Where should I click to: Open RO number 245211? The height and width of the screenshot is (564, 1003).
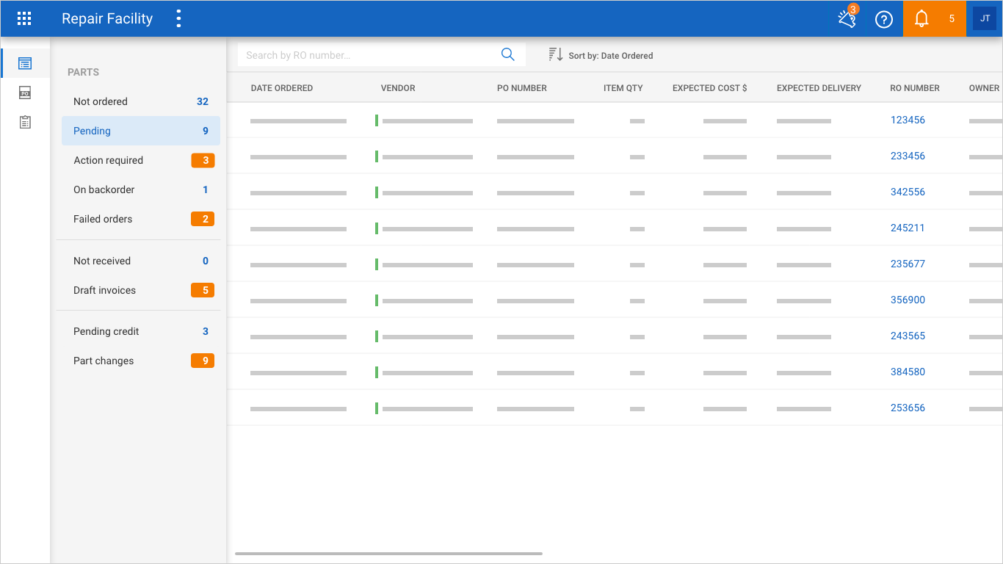tap(908, 228)
